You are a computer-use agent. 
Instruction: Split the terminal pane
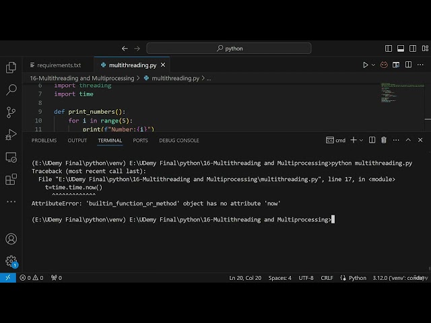point(372,140)
